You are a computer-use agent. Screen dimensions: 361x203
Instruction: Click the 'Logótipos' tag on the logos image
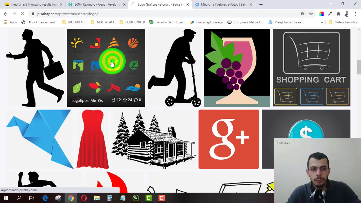[x=80, y=100]
